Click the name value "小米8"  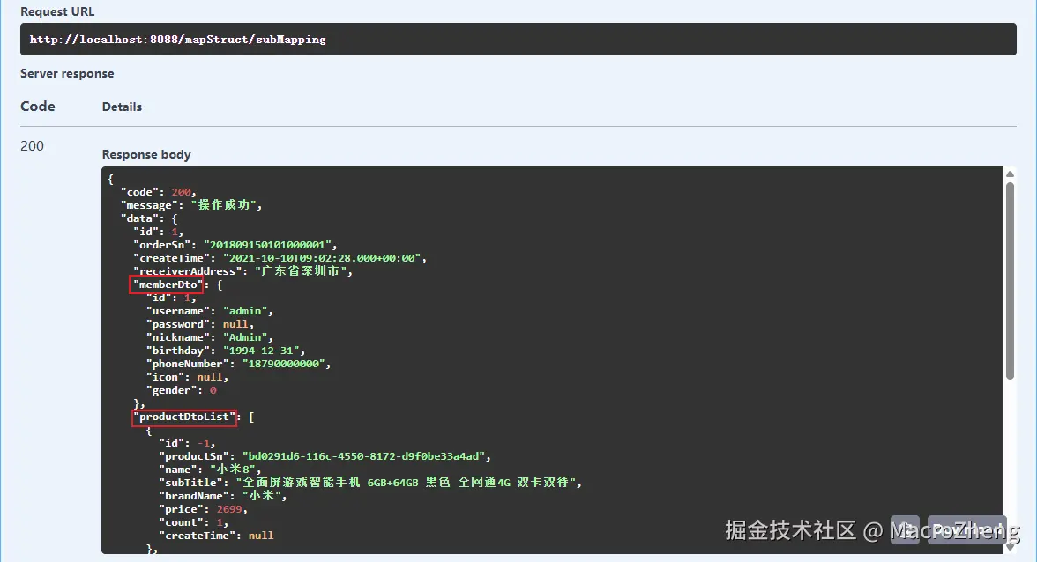233,470
